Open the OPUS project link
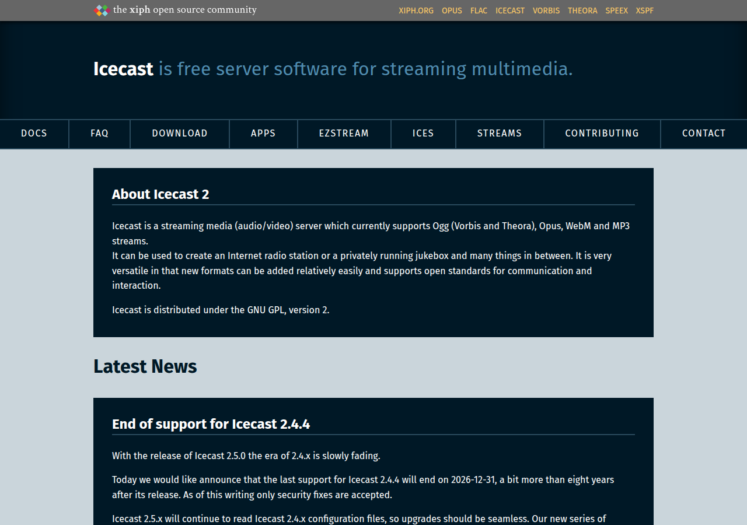This screenshot has width=747, height=525. pyautogui.click(x=452, y=10)
